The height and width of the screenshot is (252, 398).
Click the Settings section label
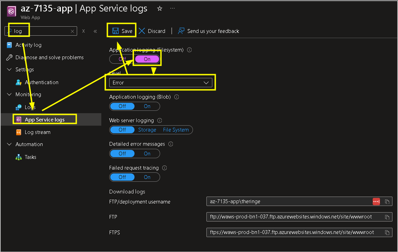click(x=25, y=70)
